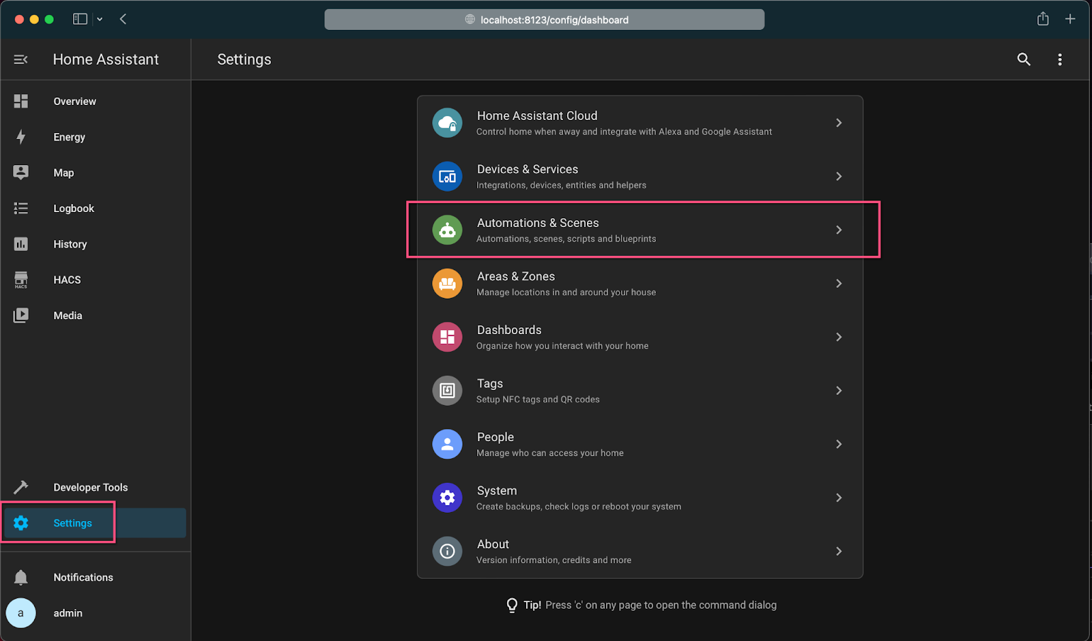Expand Dashboards row chevron
The image size is (1092, 641).
(x=839, y=337)
